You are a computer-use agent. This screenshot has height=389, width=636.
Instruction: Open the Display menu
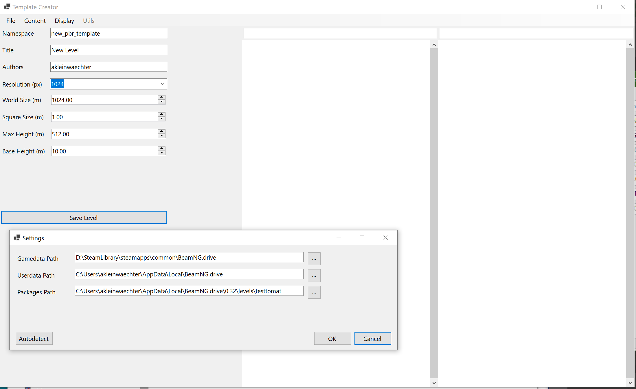click(64, 21)
